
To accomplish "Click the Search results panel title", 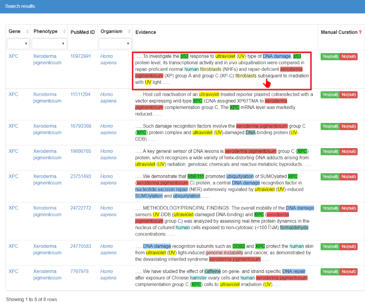I will (20, 6).
